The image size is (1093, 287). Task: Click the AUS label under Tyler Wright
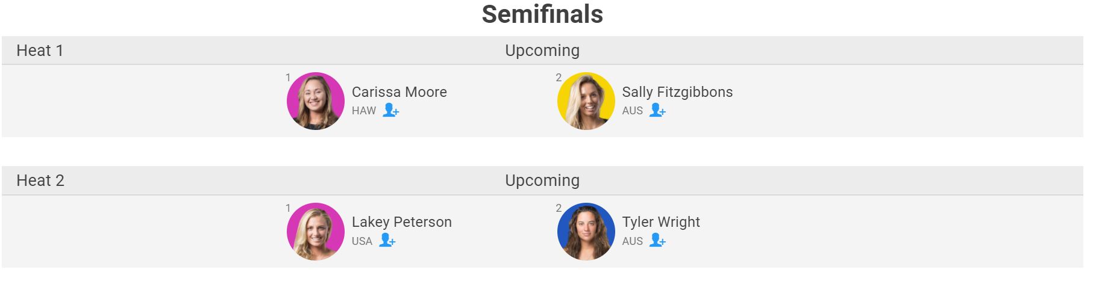(632, 241)
